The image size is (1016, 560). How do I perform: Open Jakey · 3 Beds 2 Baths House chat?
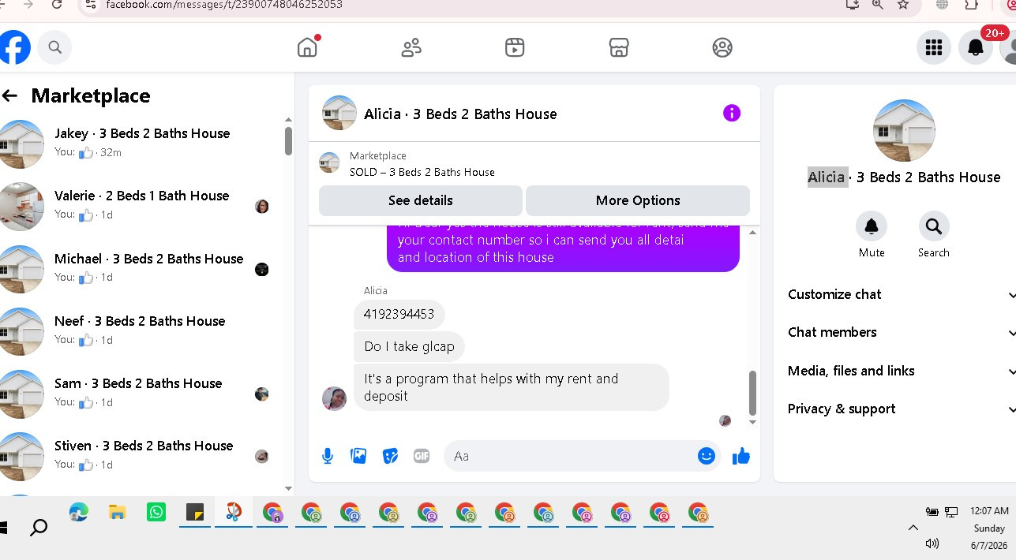pyautogui.click(x=142, y=144)
